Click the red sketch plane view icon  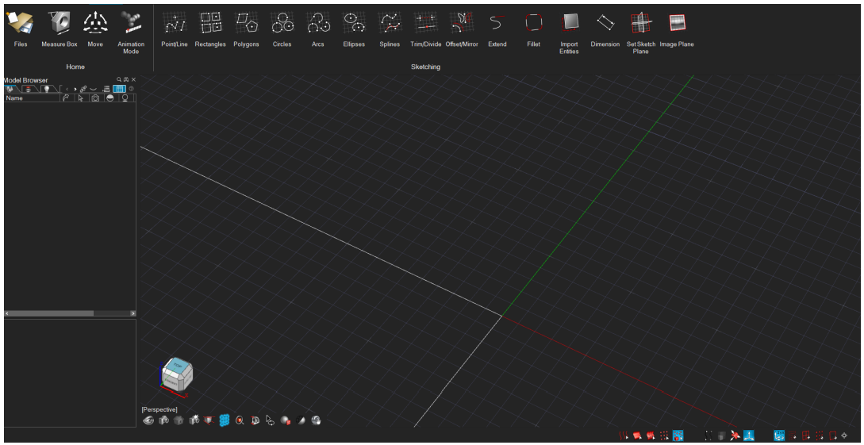(x=209, y=420)
